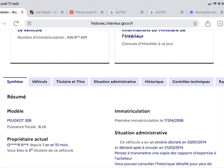This screenshot has height=168, width=224.
Task: Click the 6 ch fiscal power value
Action: point(43,127)
